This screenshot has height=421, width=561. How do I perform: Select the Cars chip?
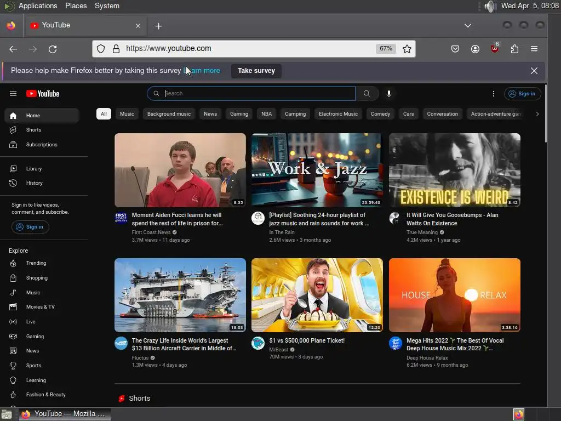tap(408, 114)
